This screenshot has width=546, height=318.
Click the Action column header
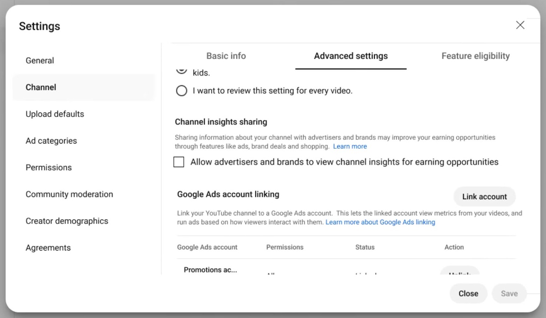pyautogui.click(x=454, y=247)
